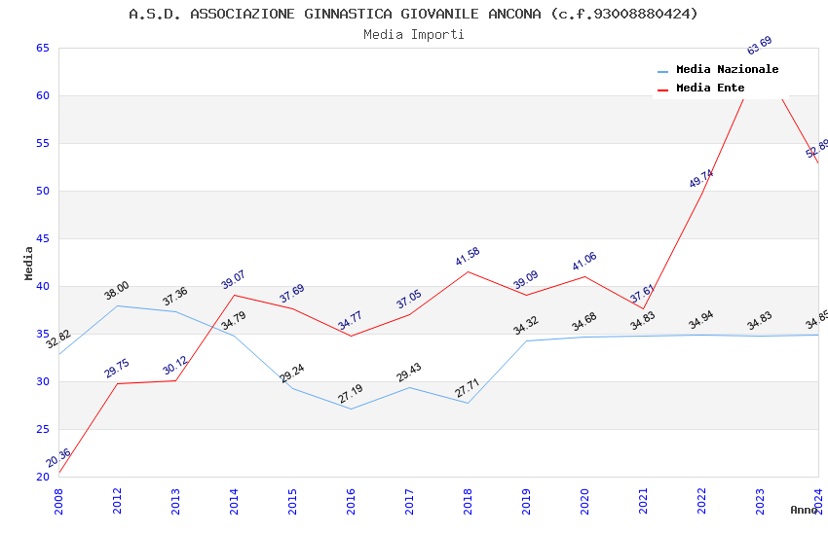This screenshot has height=535, width=828.
Task: Click y-axis tick 50
Action: [43, 191]
